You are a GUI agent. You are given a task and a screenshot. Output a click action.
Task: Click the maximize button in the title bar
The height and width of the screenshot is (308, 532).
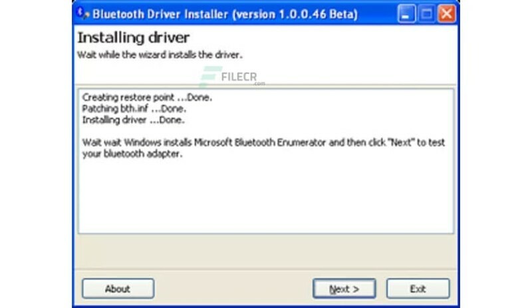428,13
